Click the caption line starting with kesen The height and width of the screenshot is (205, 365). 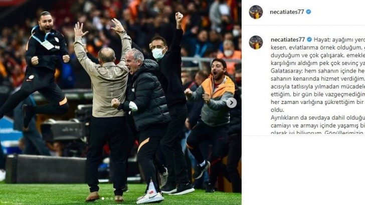318,47
